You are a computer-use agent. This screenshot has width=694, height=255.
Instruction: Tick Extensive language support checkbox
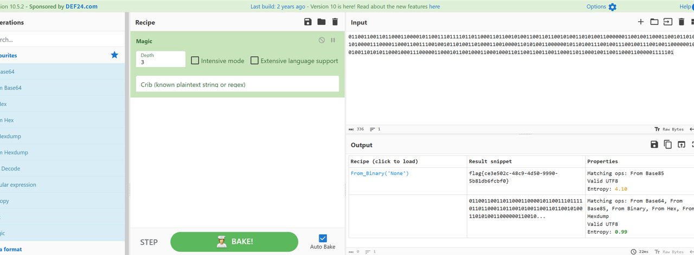click(x=254, y=61)
